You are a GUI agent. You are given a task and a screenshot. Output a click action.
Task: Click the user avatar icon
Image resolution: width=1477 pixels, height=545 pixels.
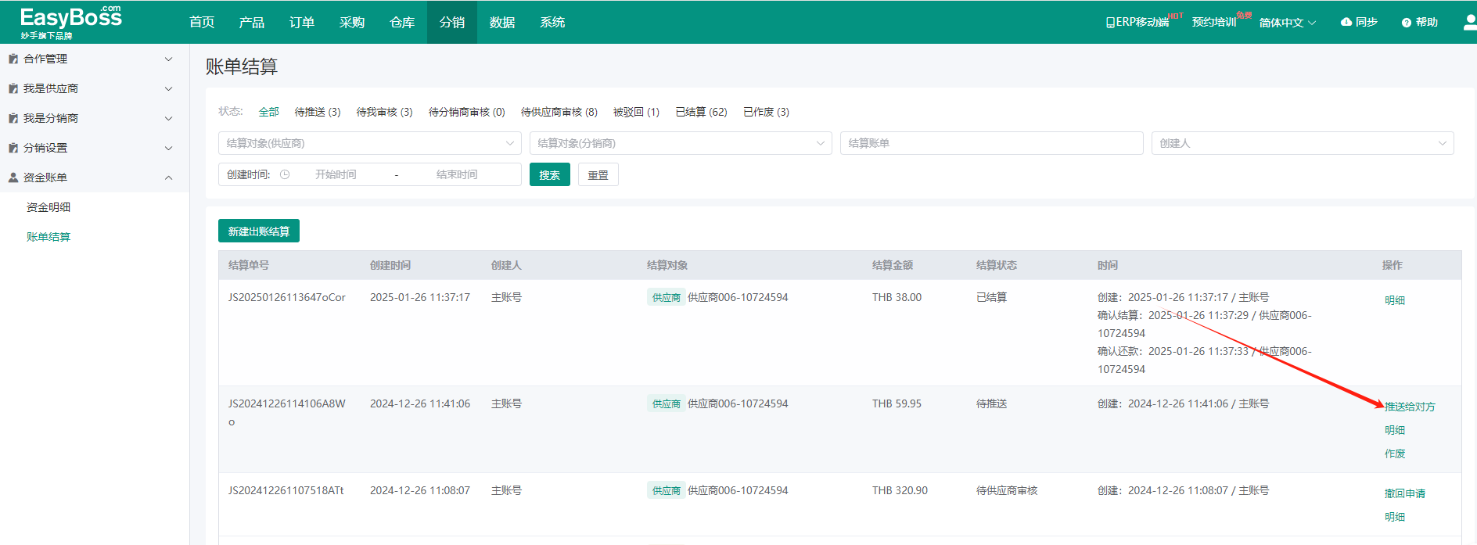click(x=1469, y=22)
